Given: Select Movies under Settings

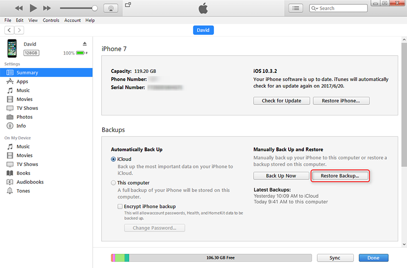Looking at the screenshot, I should click(x=46, y=100).
